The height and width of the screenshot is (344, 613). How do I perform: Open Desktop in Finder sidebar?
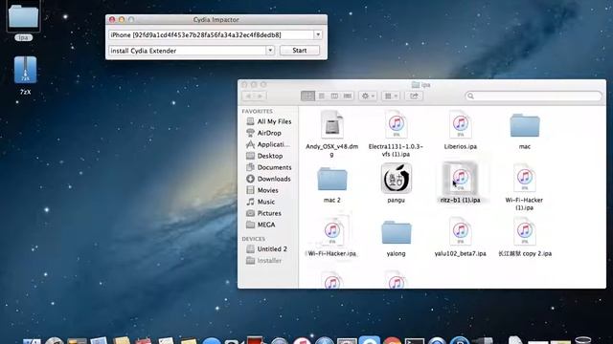click(264, 156)
